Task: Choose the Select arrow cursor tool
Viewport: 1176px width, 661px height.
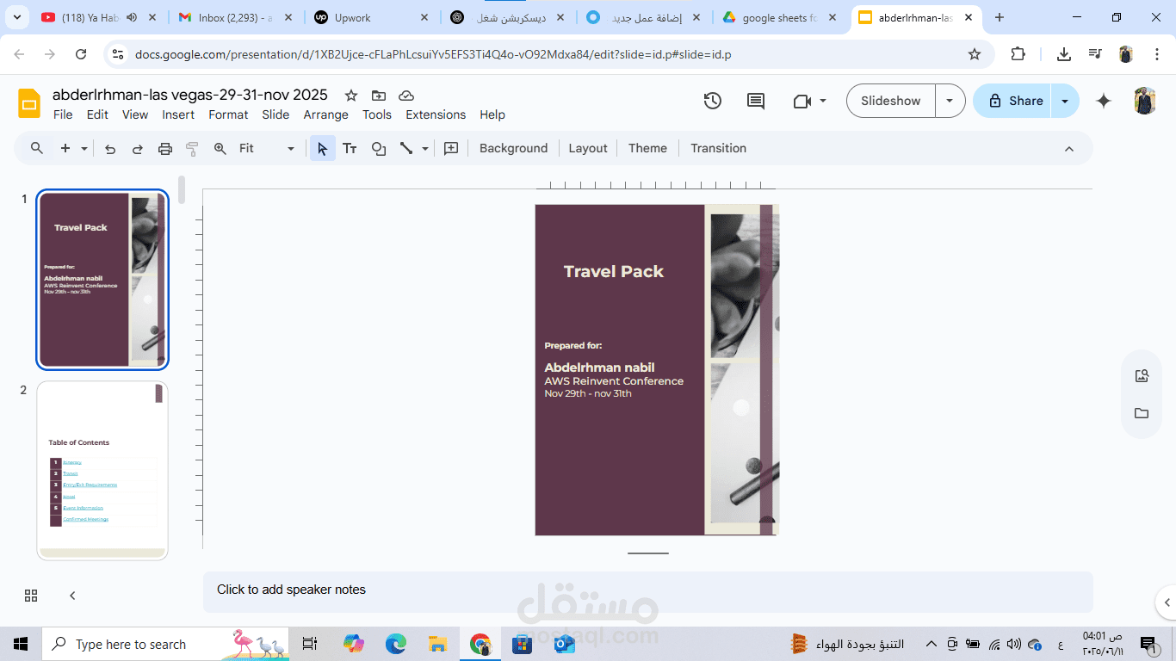Action: (x=322, y=148)
